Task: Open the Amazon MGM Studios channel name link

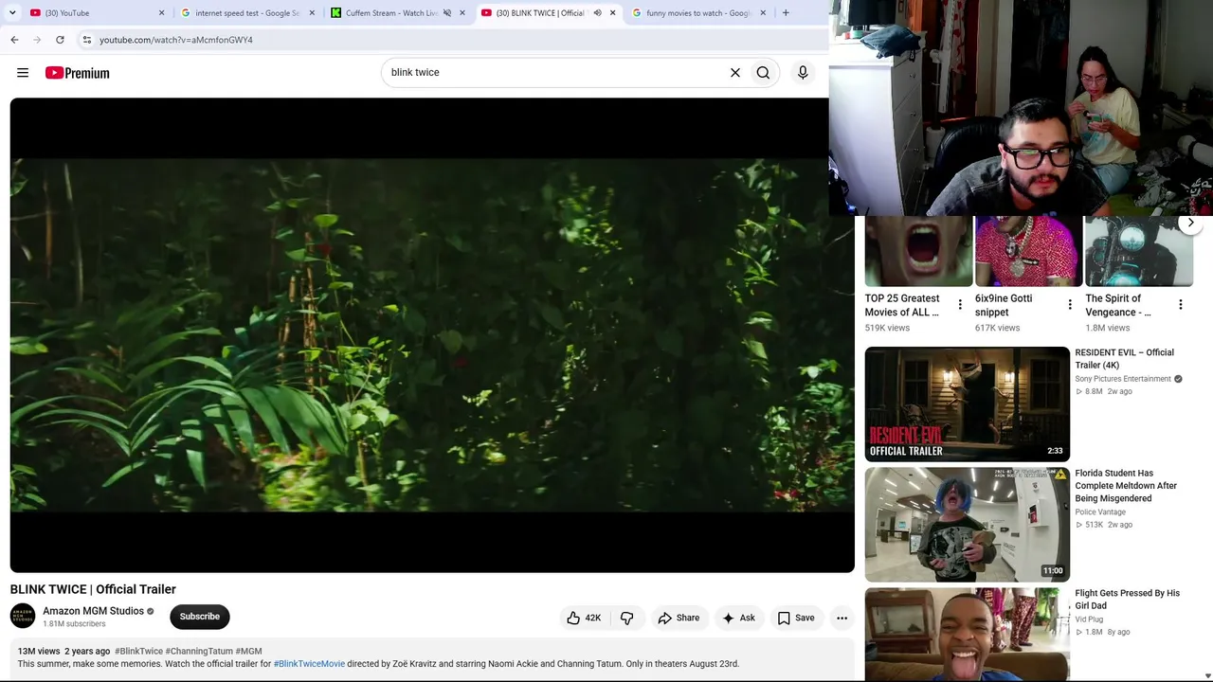Action: click(x=93, y=611)
